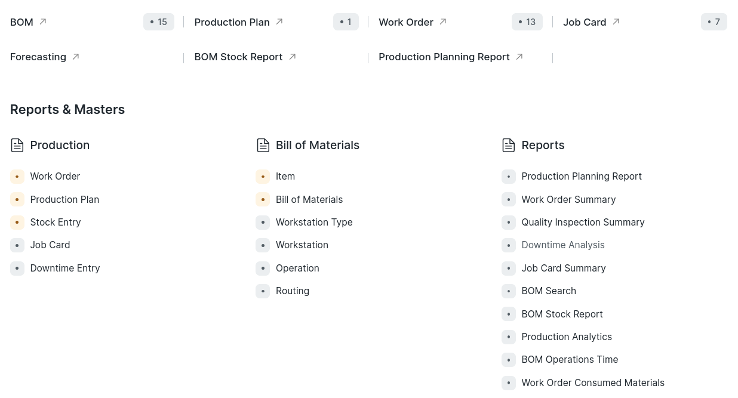This screenshot has height=398, width=738.
Task: Click the gray dot beside Workstation Type
Action: tap(263, 223)
